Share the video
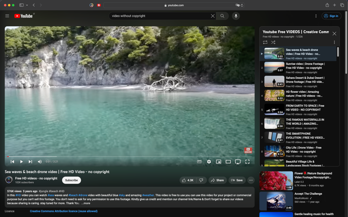Image resolution: width=348 pixels, height=217 pixels. click(x=217, y=180)
